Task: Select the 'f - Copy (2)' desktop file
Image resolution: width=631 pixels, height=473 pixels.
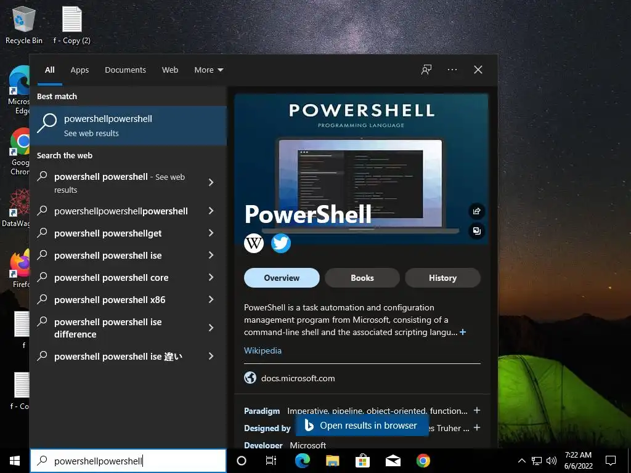Action: point(71,25)
